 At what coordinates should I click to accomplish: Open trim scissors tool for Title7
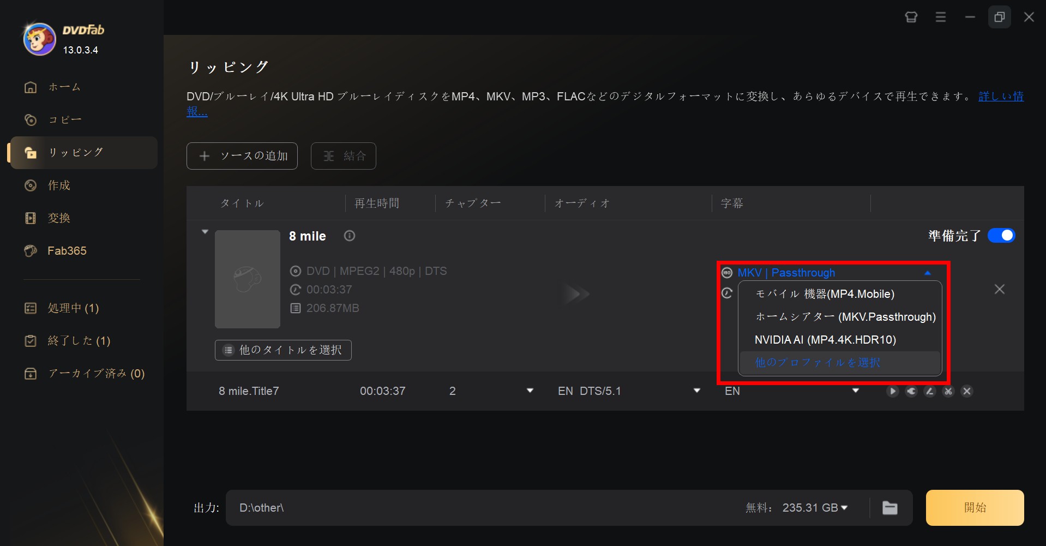click(x=948, y=391)
